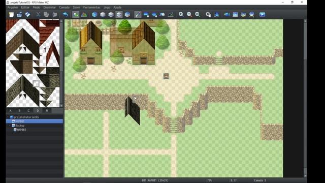
Task: Collapse the Backup folder node
Action: 10,126
